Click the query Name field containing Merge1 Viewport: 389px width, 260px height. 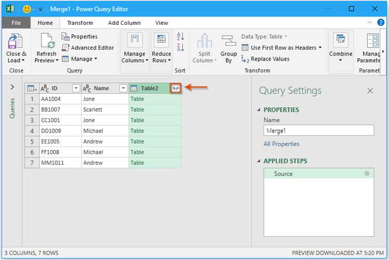click(x=319, y=130)
